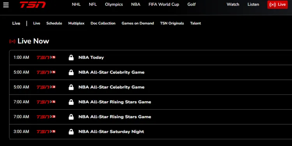
Task: Switch to the Schedule tab
Action: click(x=54, y=23)
